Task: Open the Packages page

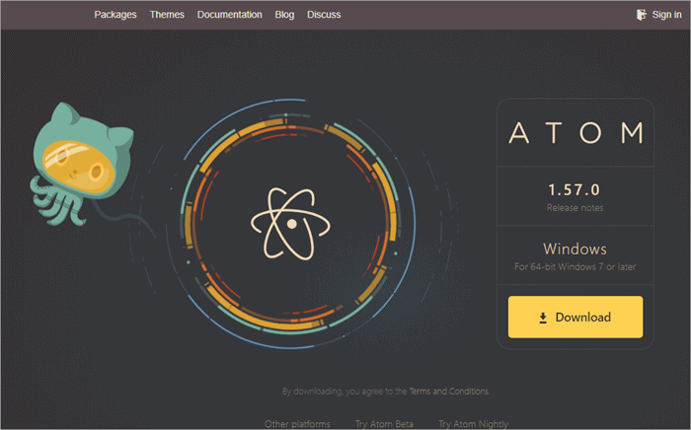Action: click(115, 15)
